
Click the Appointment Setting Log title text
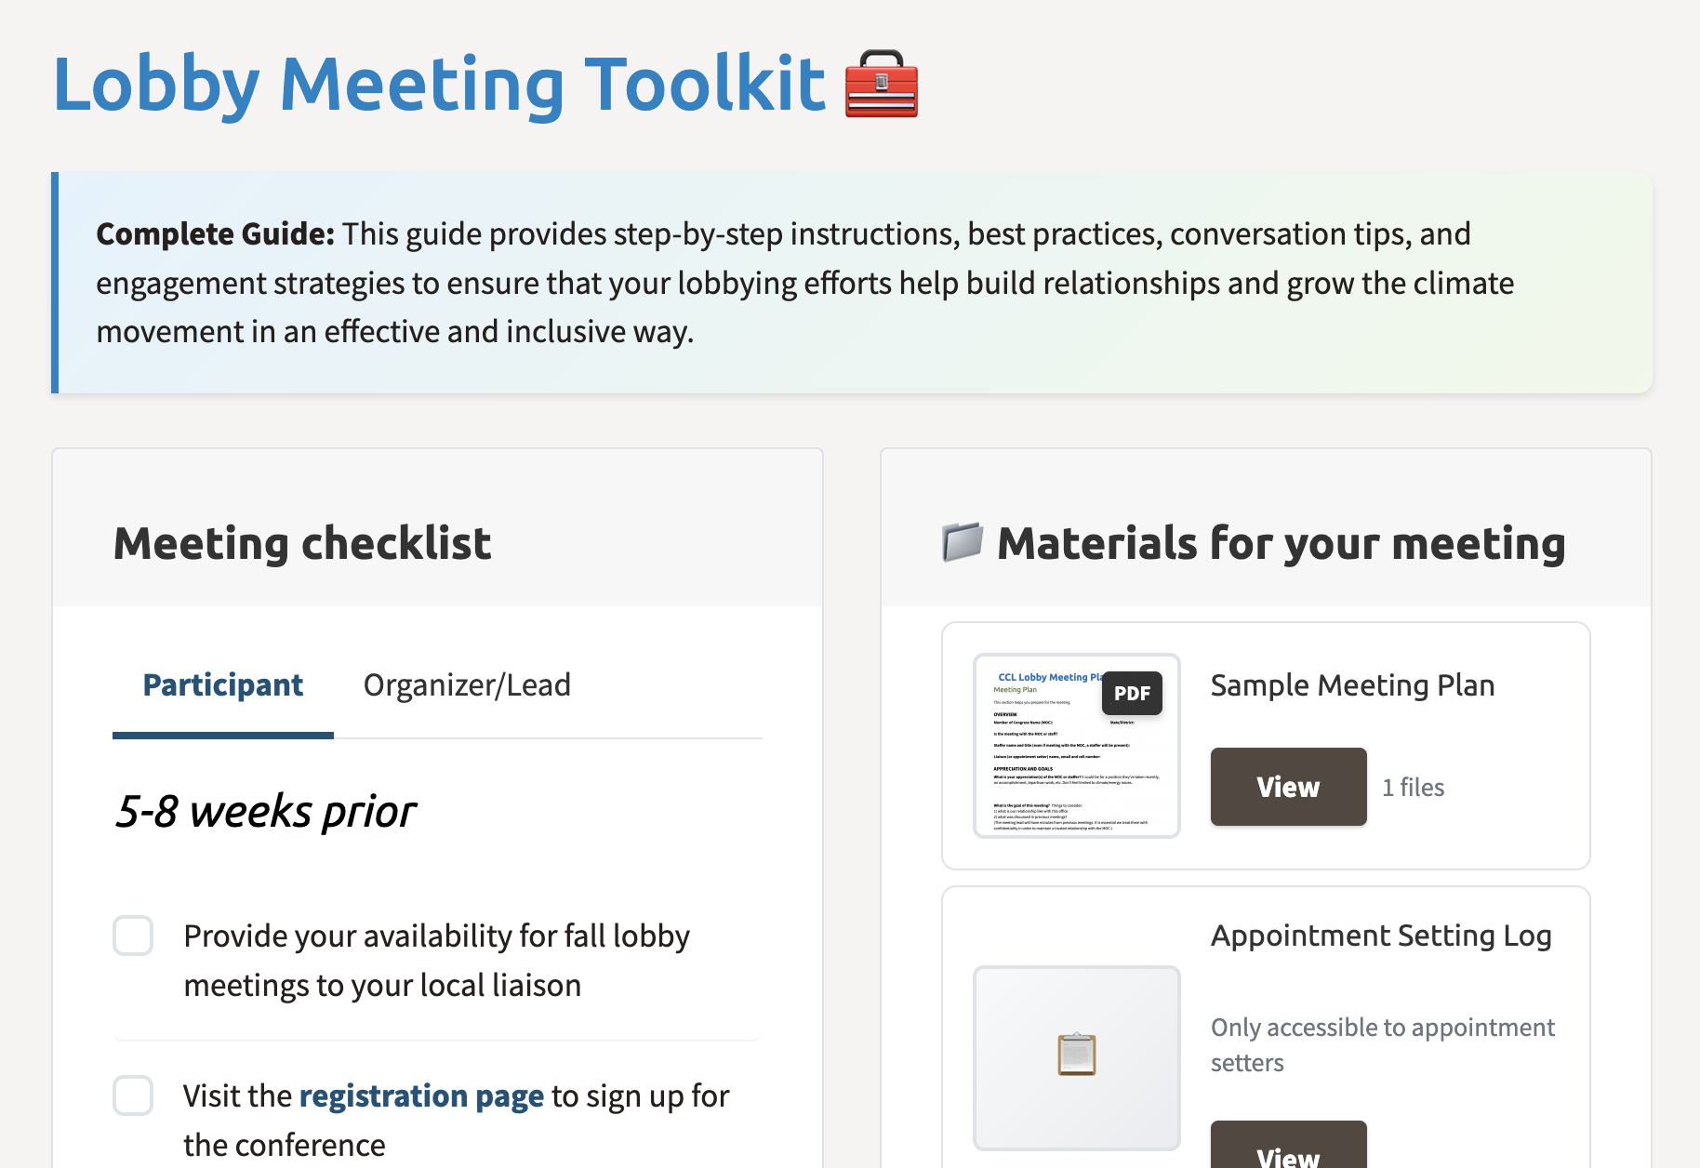pos(1381,936)
